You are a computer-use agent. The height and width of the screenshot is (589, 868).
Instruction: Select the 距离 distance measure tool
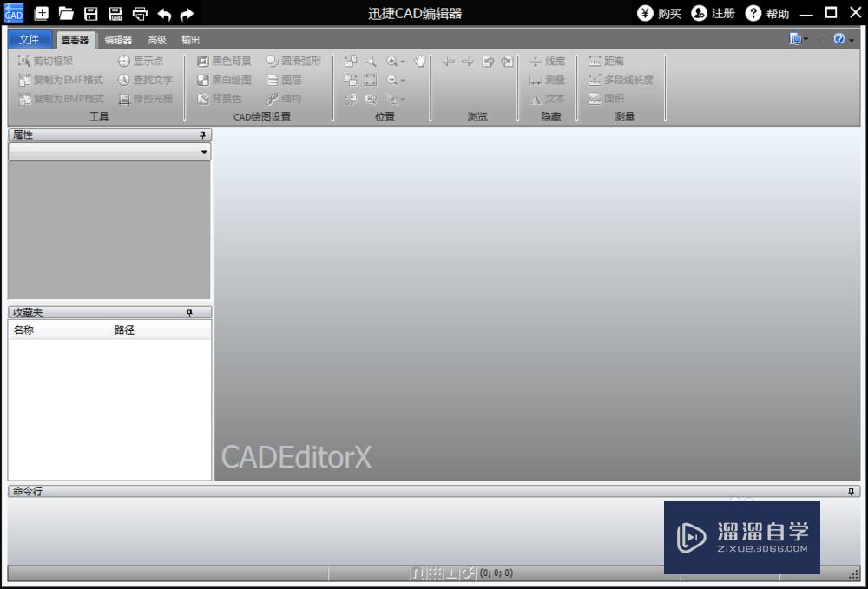coord(606,61)
